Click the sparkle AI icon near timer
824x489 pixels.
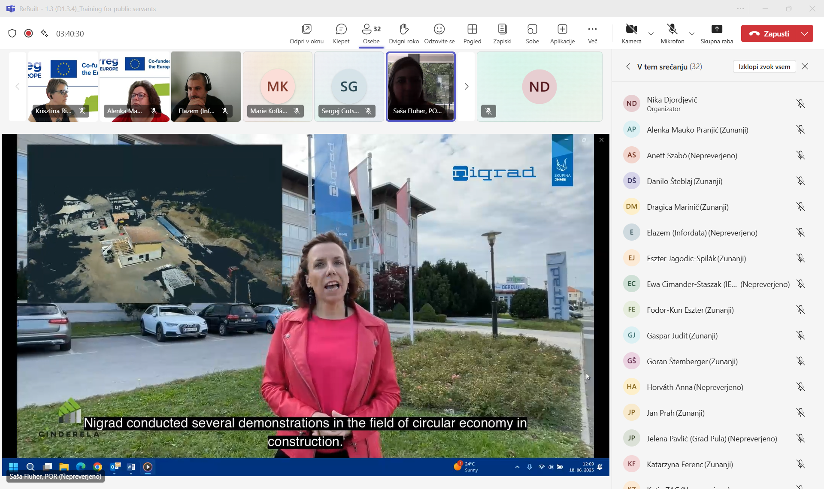tap(44, 33)
